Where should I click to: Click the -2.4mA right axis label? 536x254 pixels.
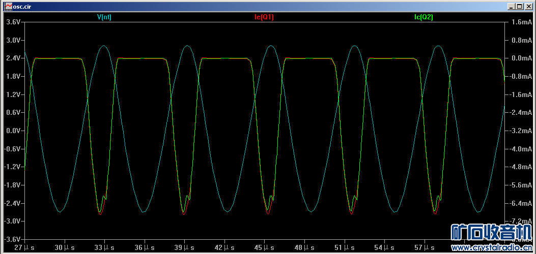tap(520, 112)
